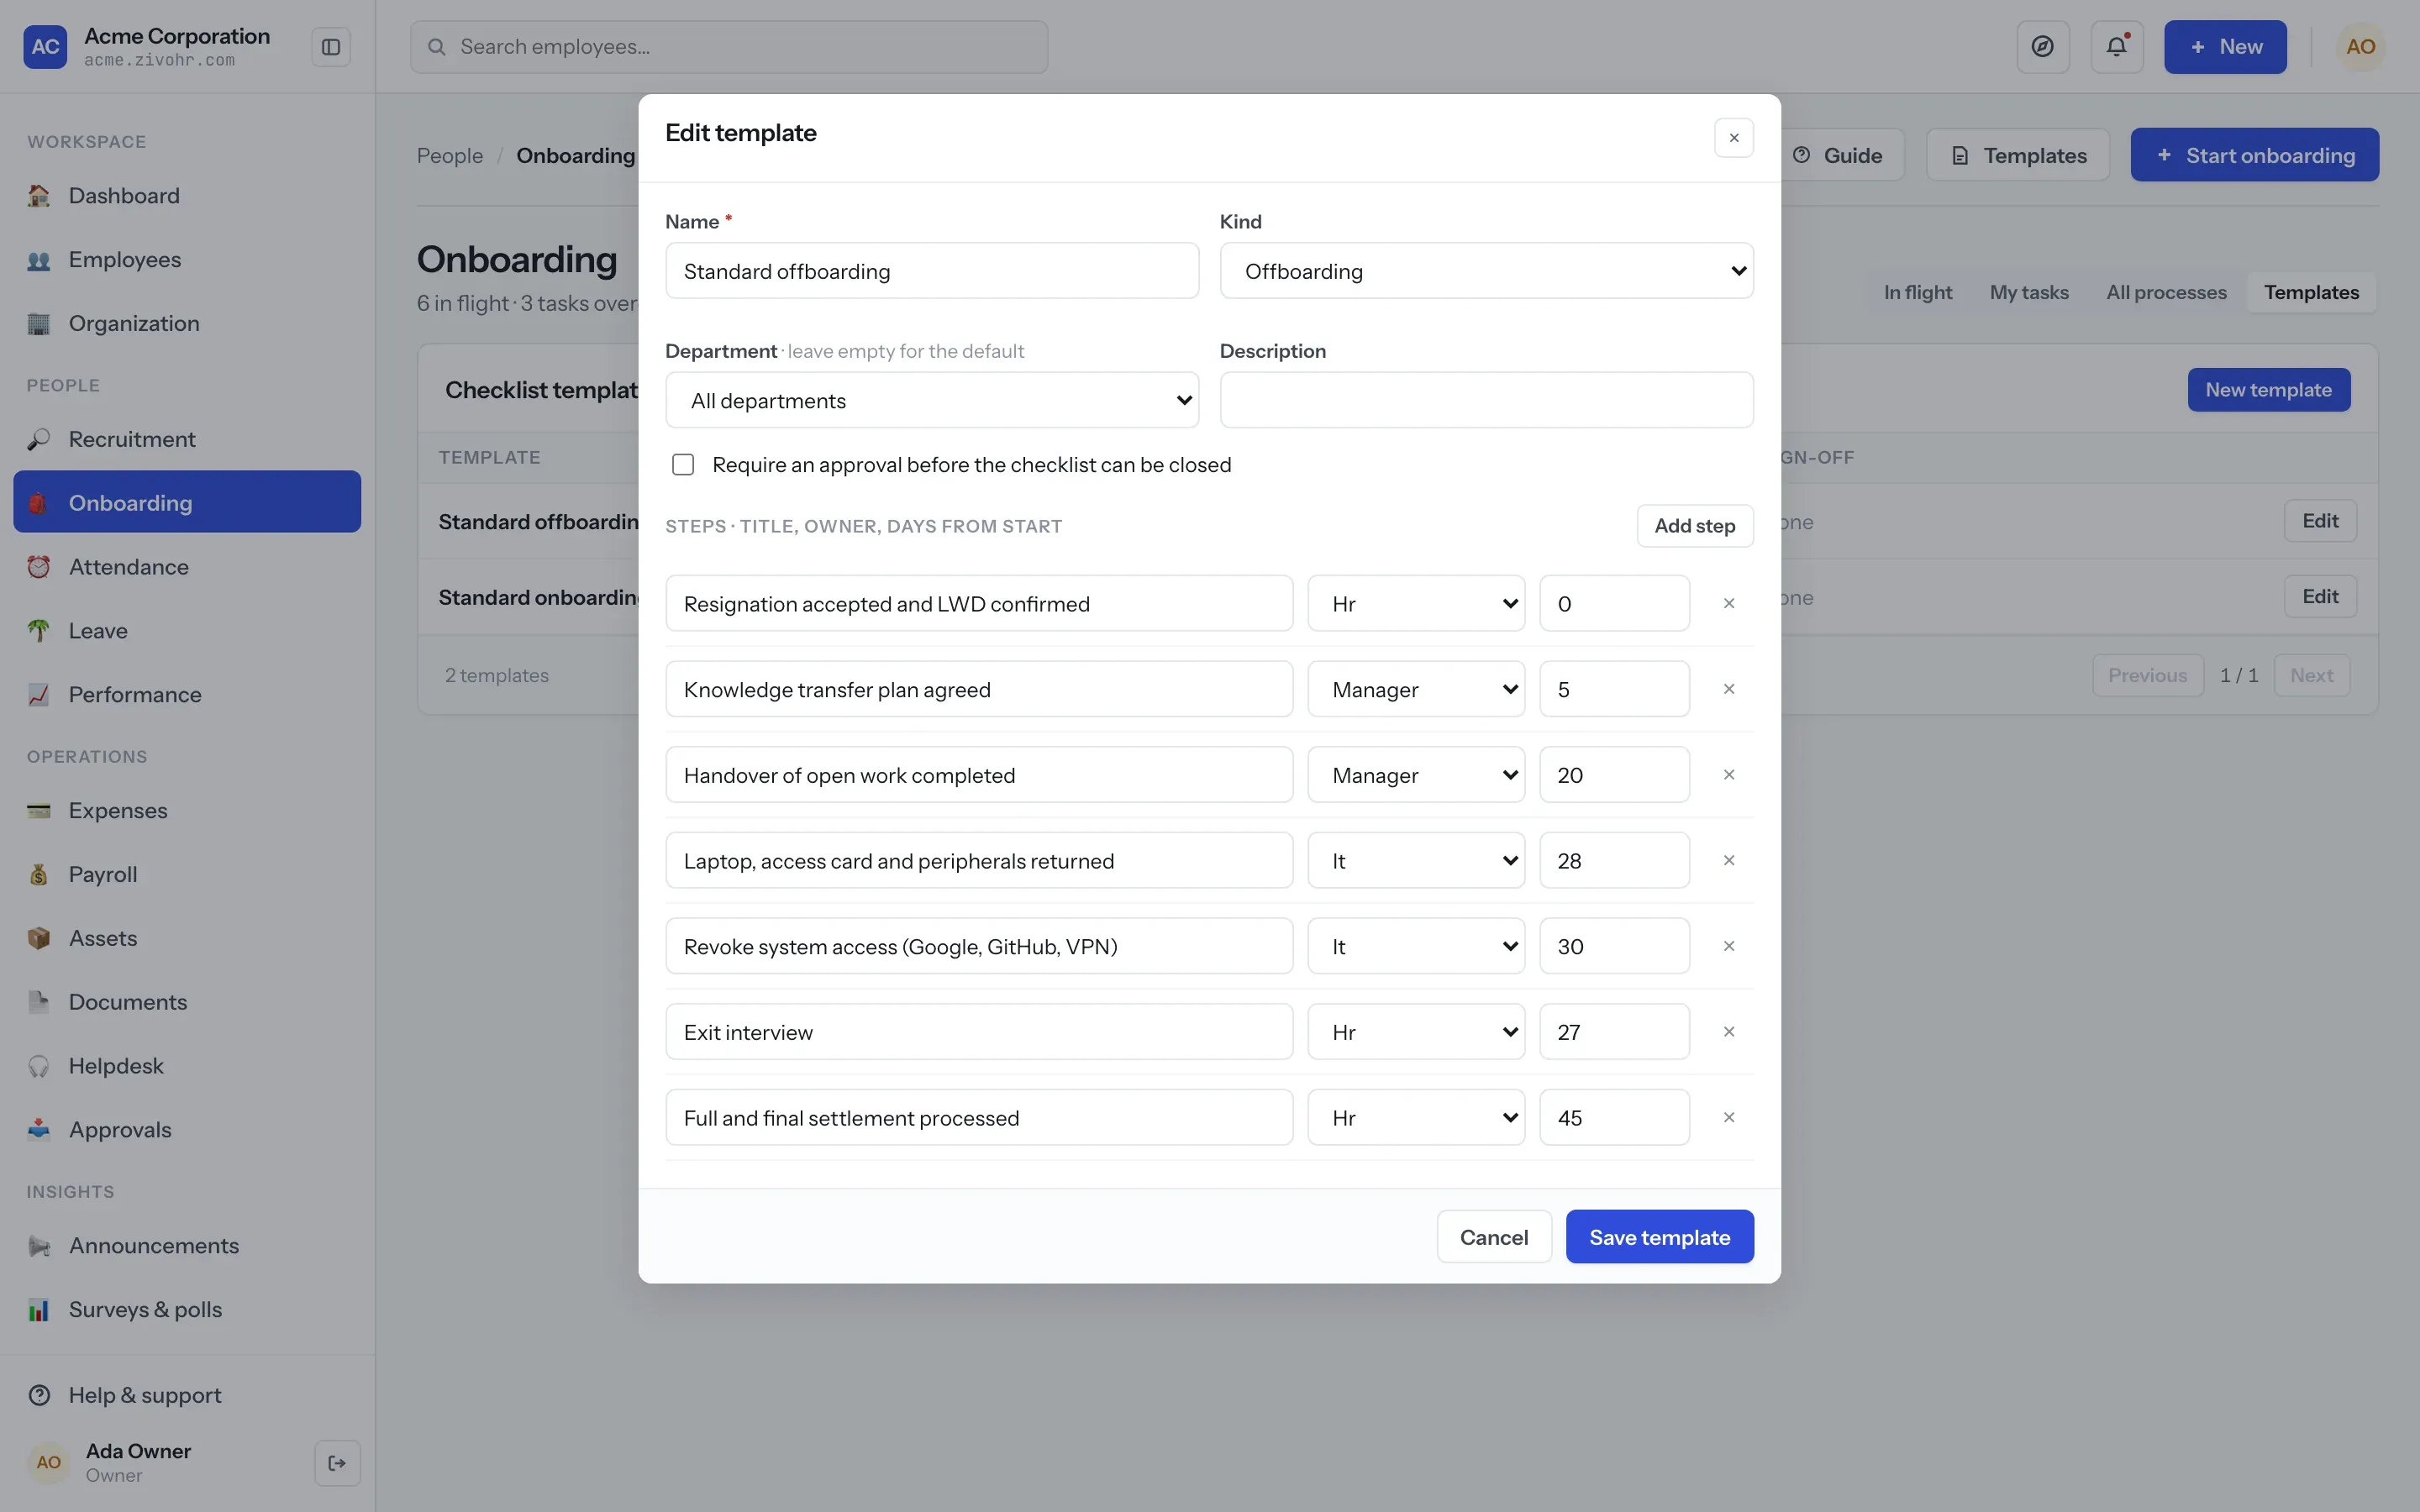This screenshot has height=1512, width=2420.
Task: Remove the Full and final settlement step
Action: pos(1728,1117)
